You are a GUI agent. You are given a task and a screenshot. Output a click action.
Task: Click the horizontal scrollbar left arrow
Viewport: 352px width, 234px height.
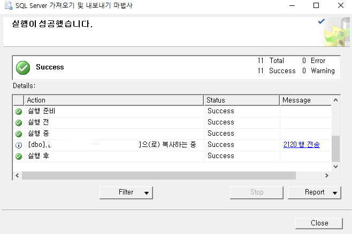17,175
